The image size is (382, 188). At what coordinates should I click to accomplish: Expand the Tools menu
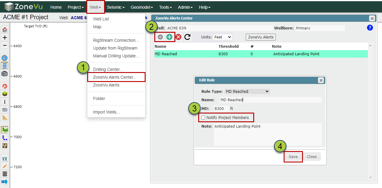tap(166, 7)
